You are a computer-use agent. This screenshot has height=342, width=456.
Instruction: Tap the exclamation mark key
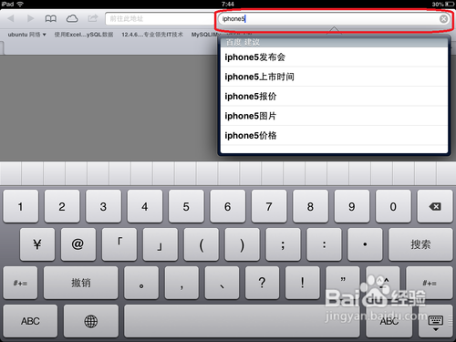tap(303, 283)
